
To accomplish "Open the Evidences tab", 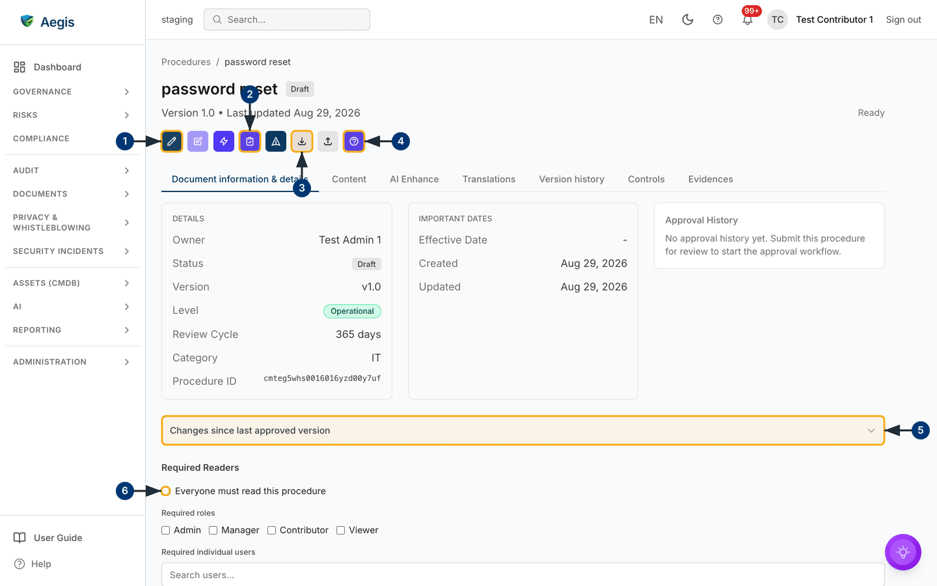I will pos(711,179).
